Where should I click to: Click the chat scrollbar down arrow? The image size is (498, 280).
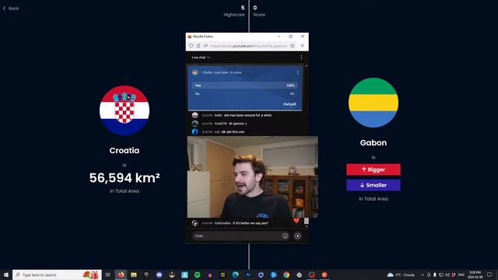pos(306,226)
